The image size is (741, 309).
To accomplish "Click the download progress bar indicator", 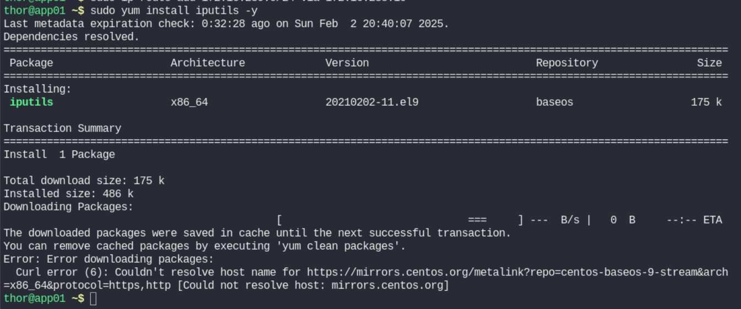I will [x=477, y=220].
